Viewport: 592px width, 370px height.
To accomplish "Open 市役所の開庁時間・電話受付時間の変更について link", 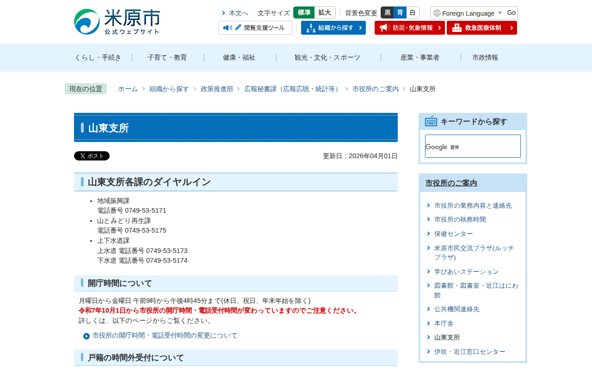I will (165, 335).
